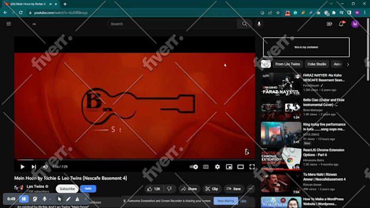
Task: Select the From Leo Twins chip
Action: 287,64
